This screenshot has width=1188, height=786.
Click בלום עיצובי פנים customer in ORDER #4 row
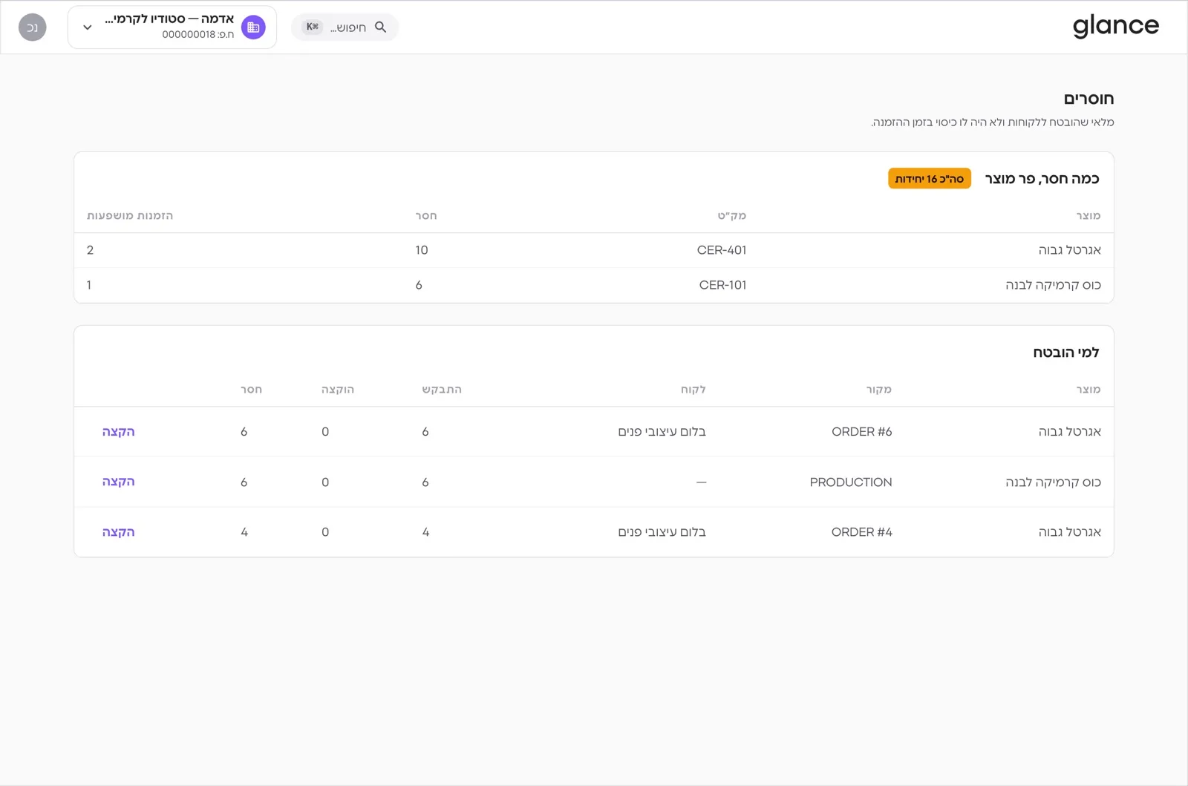(x=662, y=532)
